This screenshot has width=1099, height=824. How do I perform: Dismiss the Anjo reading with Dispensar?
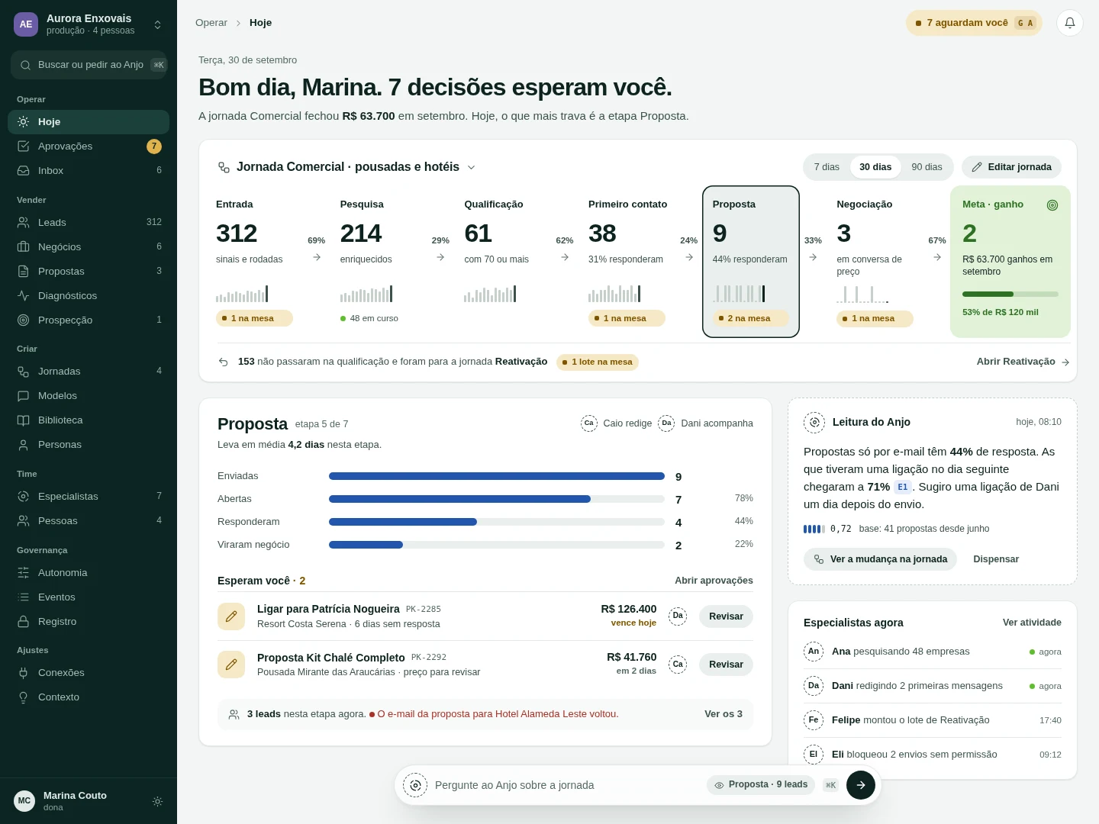pos(996,559)
